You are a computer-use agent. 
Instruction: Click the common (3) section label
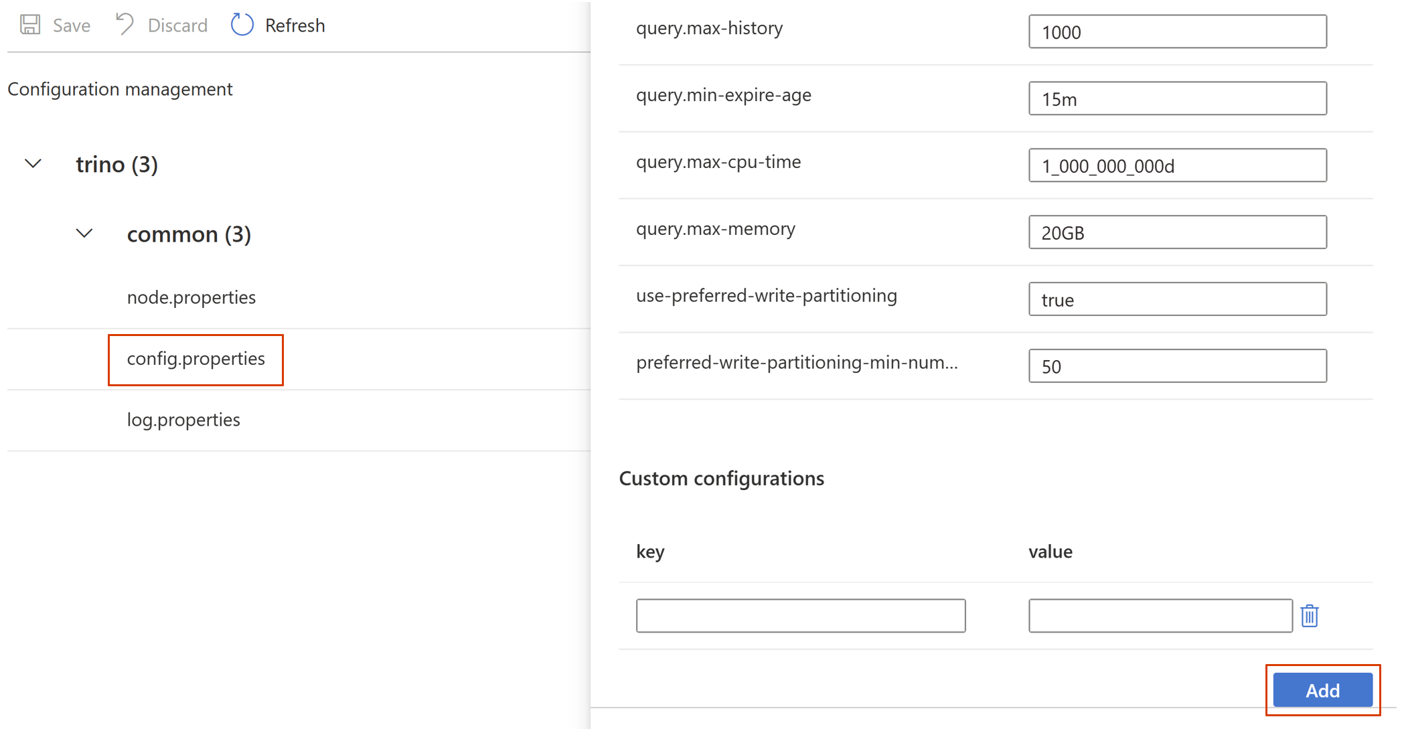[x=189, y=233]
